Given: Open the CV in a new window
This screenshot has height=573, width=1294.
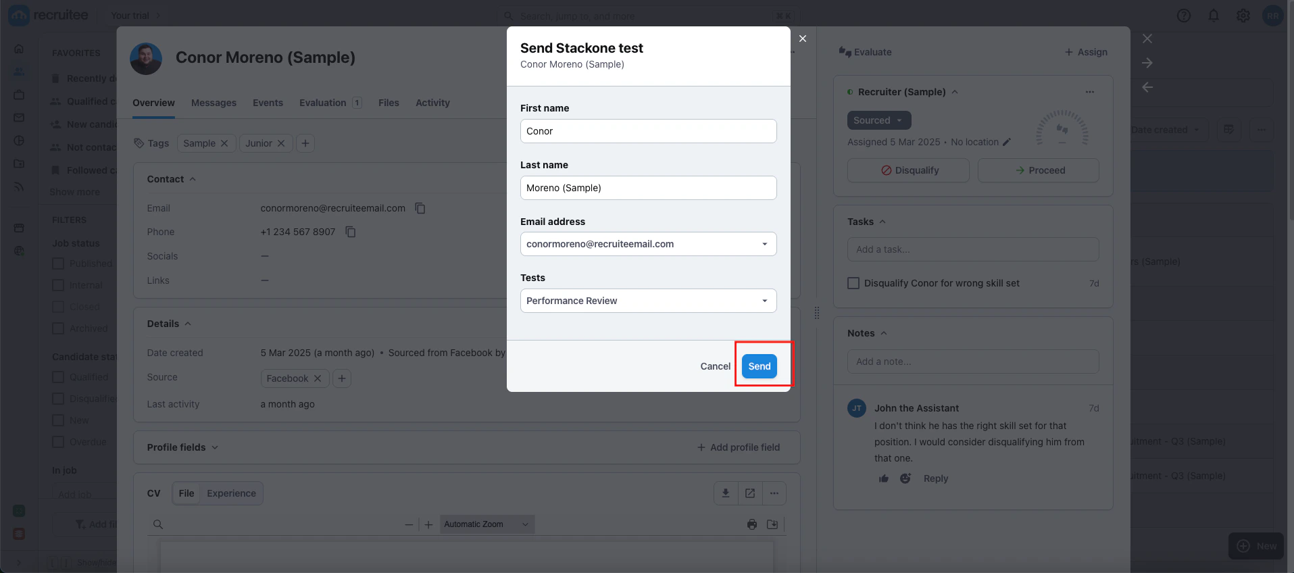Looking at the screenshot, I should tap(750, 493).
